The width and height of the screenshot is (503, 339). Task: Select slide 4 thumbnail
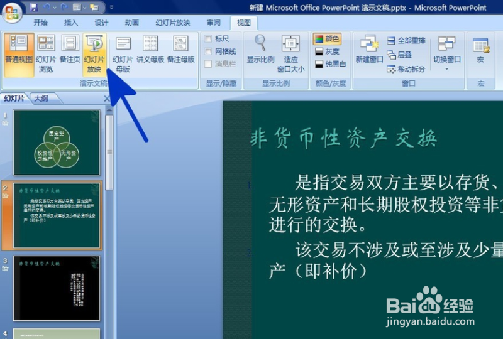point(57,333)
